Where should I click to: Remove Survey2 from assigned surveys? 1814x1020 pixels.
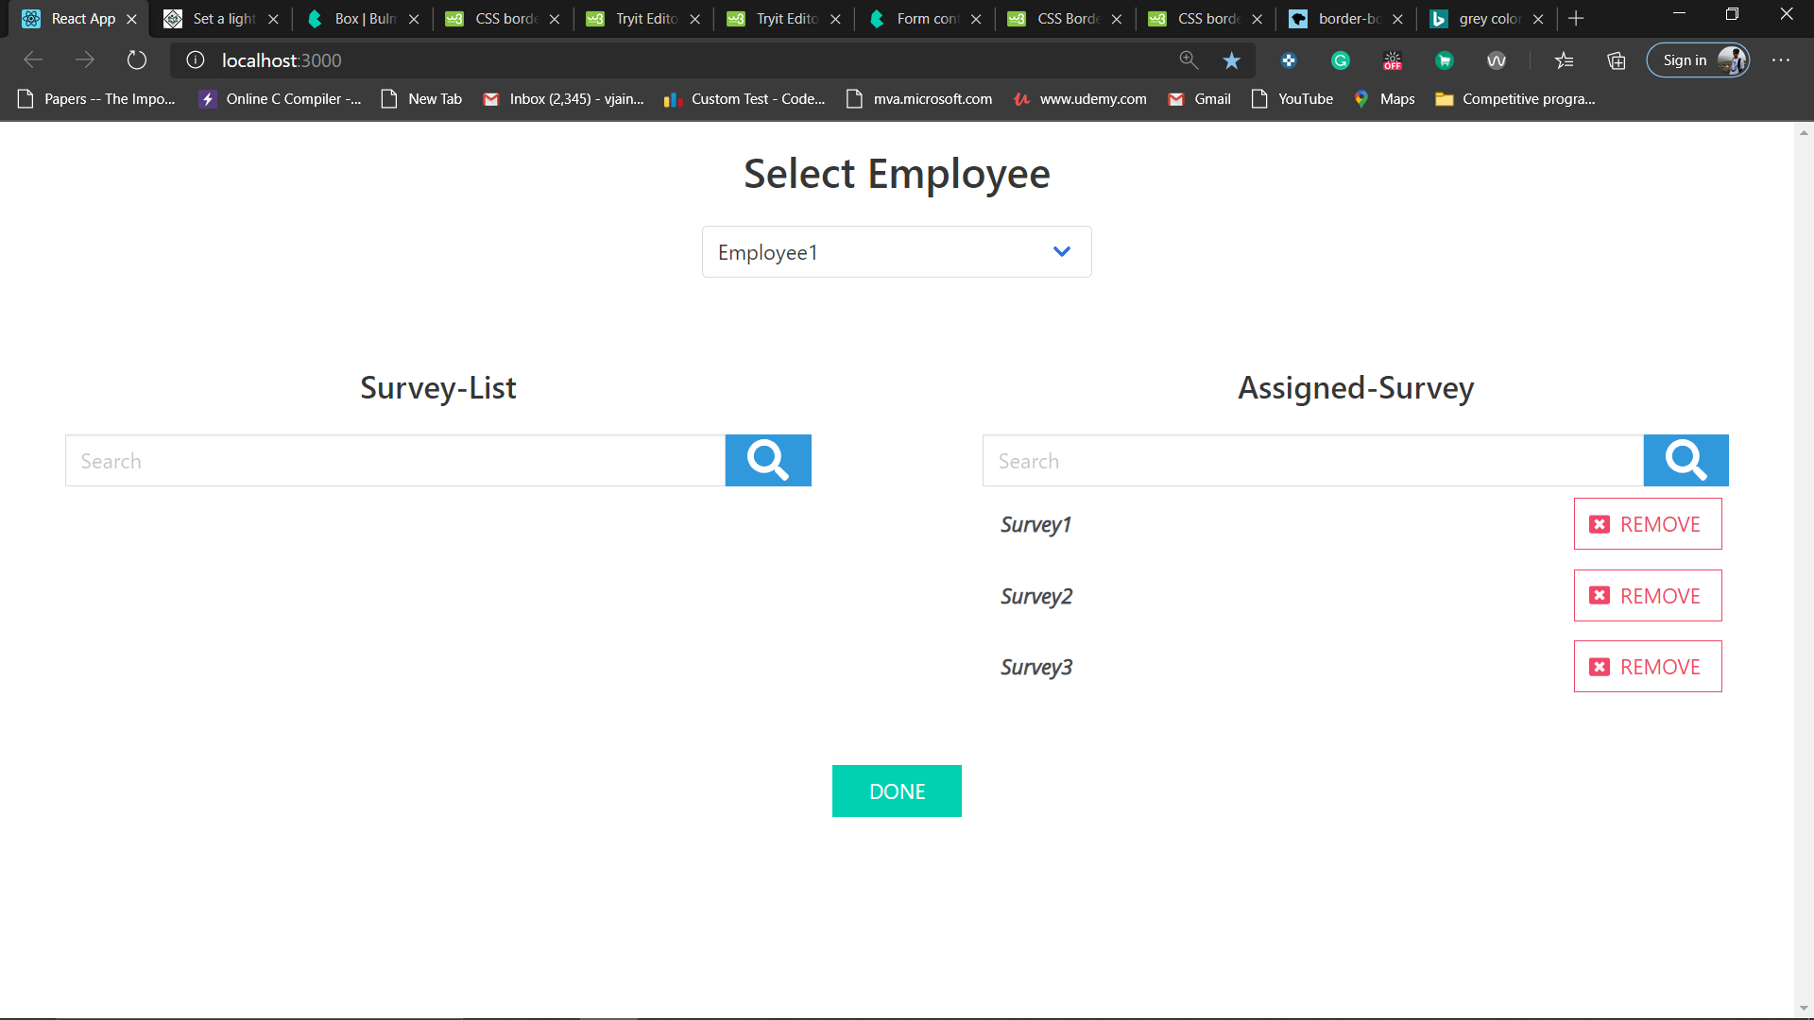(x=1647, y=596)
